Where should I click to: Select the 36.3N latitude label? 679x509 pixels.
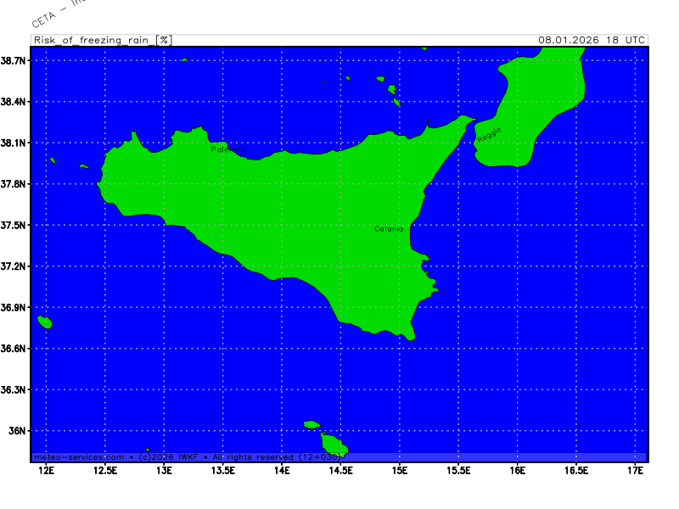16,390
